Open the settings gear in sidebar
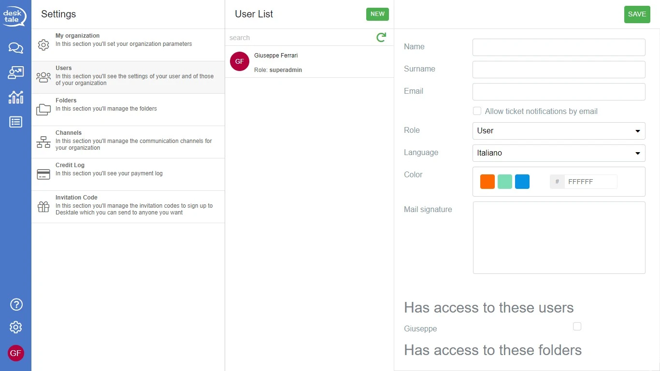The image size is (660, 371). coord(16,327)
